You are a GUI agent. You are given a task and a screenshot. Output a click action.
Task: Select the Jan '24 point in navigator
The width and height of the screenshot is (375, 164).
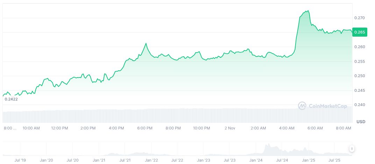(x=256, y=160)
